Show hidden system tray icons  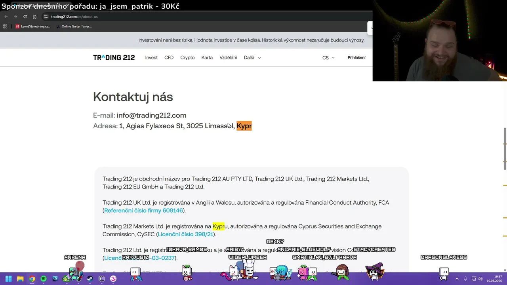pos(457,279)
